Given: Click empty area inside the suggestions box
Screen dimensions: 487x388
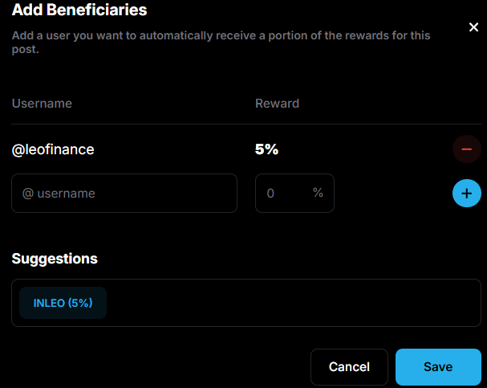Looking at the screenshot, I should pos(292,303).
